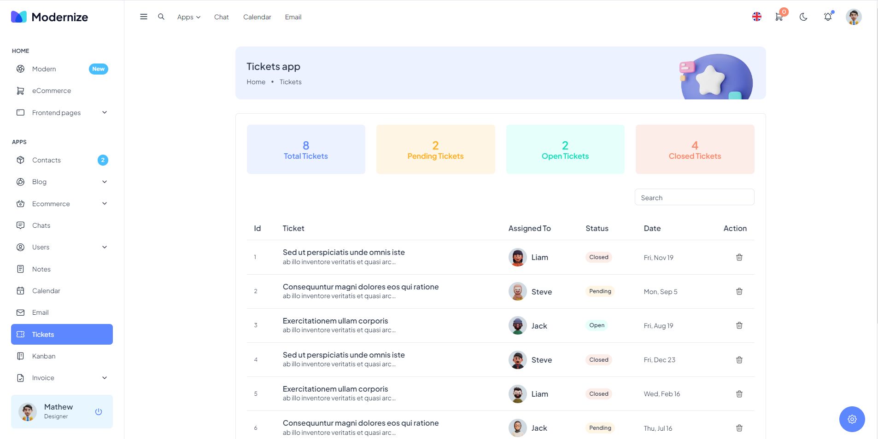The image size is (878, 439).
Task: Filter by the Pending Tickets card
Action: [x=436, y=150]
